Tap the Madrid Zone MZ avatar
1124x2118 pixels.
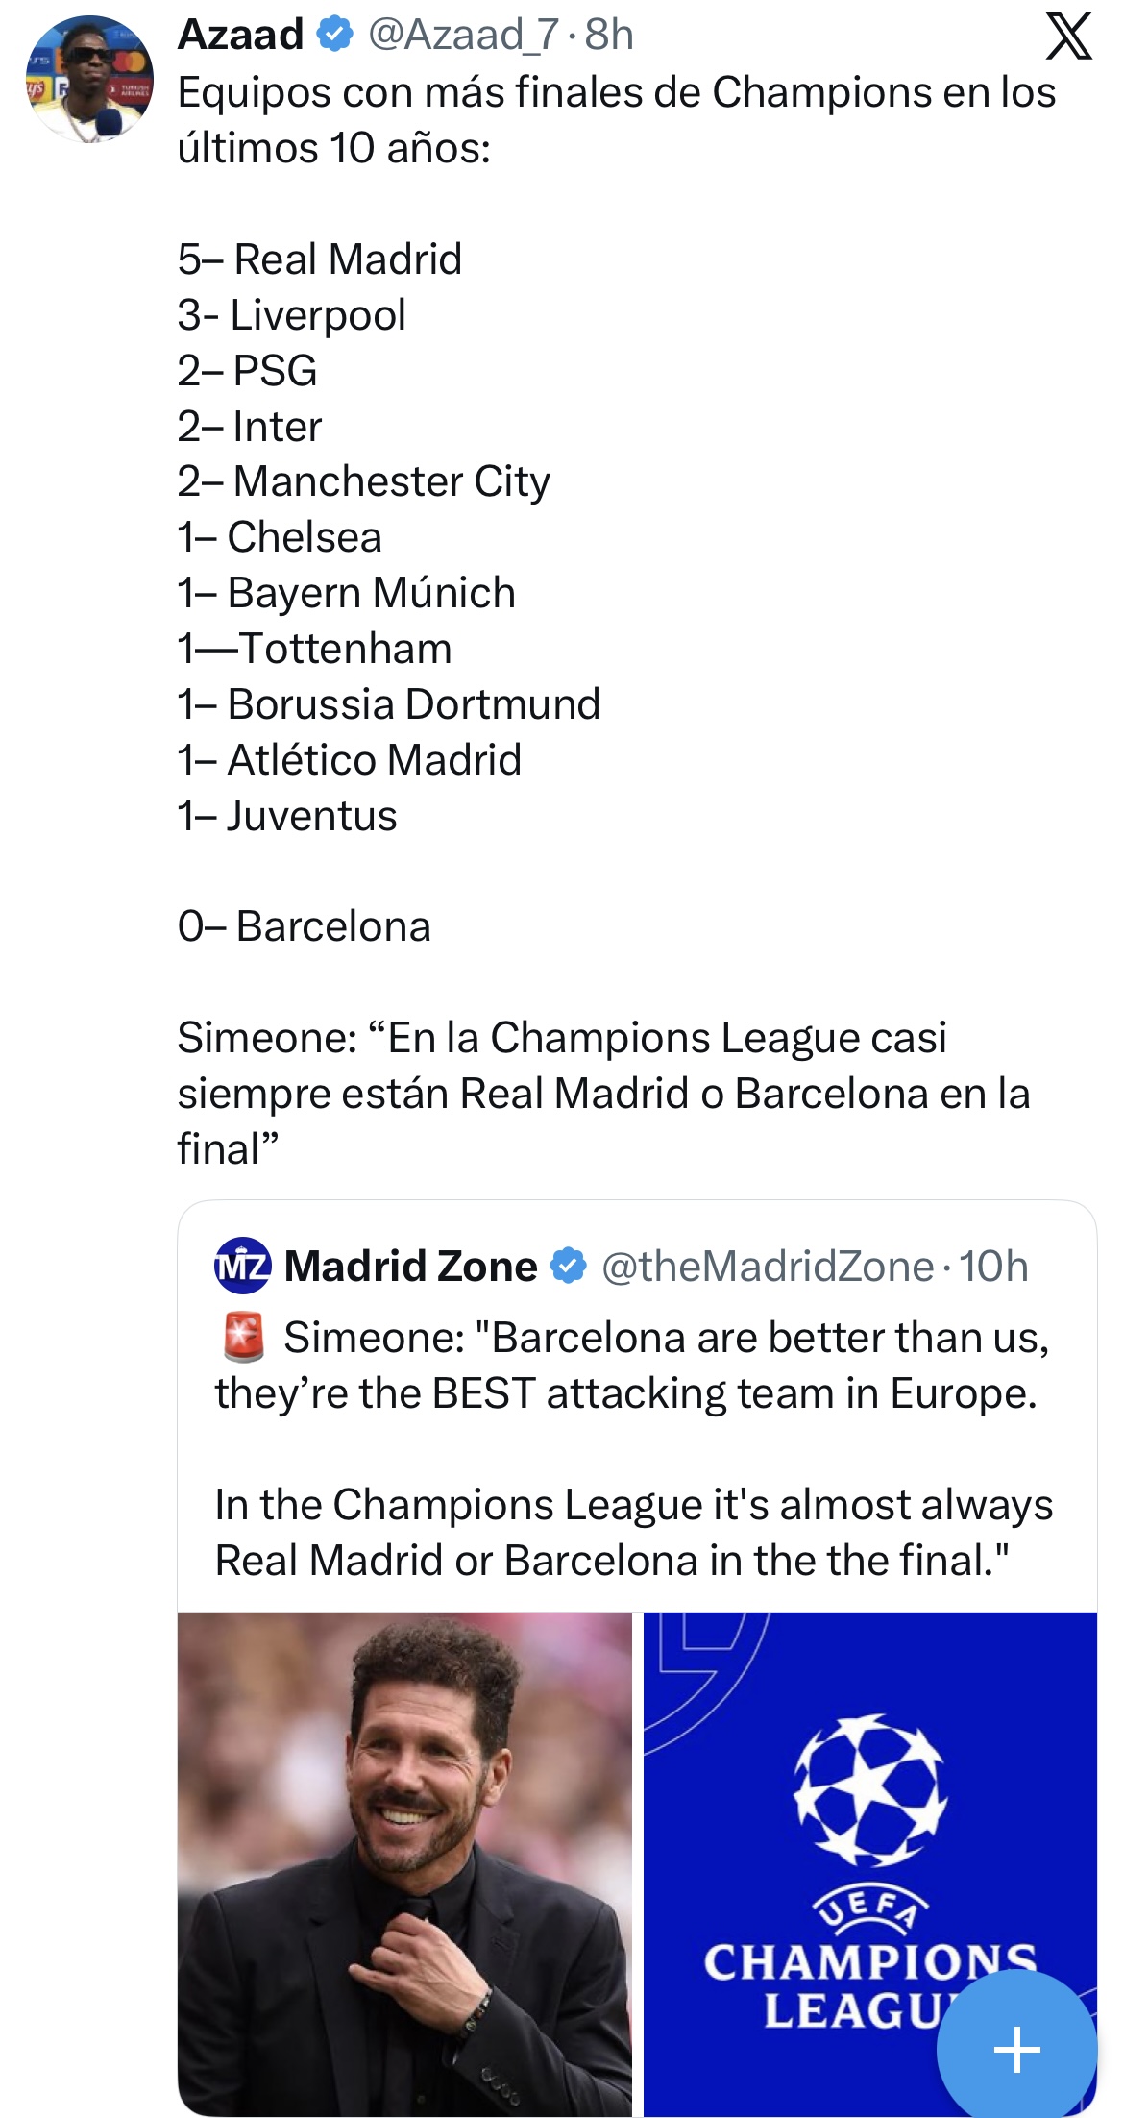(x=242, y=1266)
